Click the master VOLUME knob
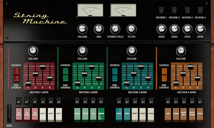This screenshot has width=214, height=128. [82, 29]
